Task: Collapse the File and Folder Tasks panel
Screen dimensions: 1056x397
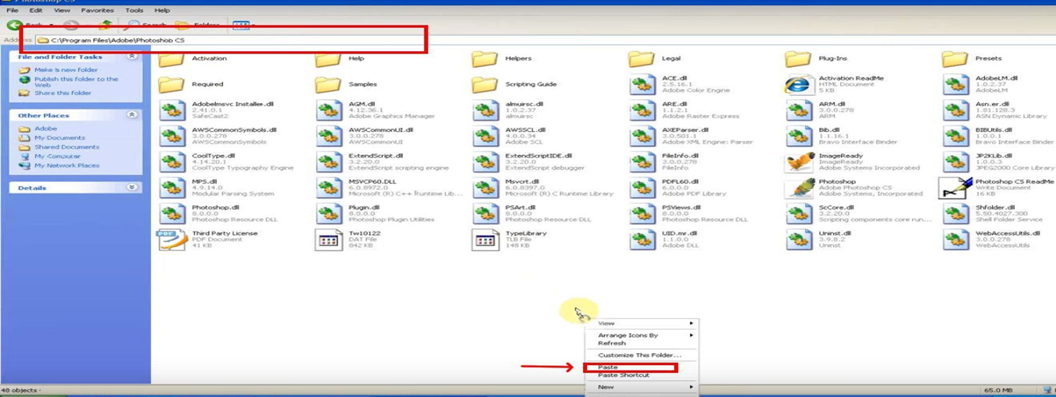Action: (132, 57)
